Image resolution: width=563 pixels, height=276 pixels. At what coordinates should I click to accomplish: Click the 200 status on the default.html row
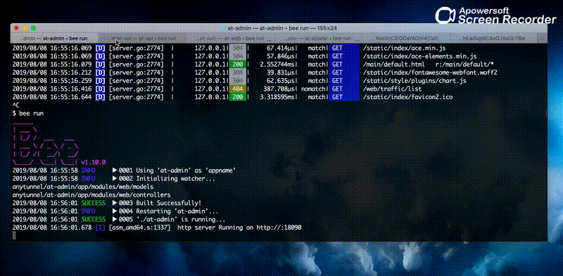point(238,64)
